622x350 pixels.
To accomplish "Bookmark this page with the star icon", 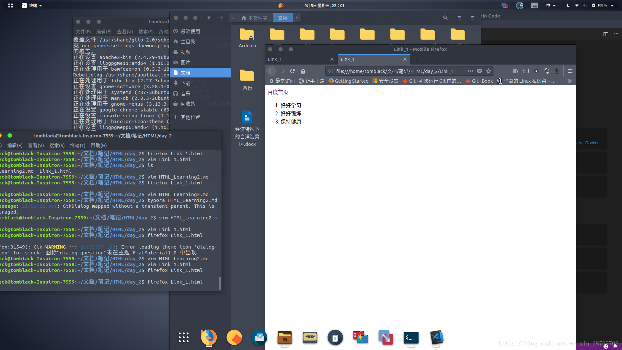I will pos(489,71).
